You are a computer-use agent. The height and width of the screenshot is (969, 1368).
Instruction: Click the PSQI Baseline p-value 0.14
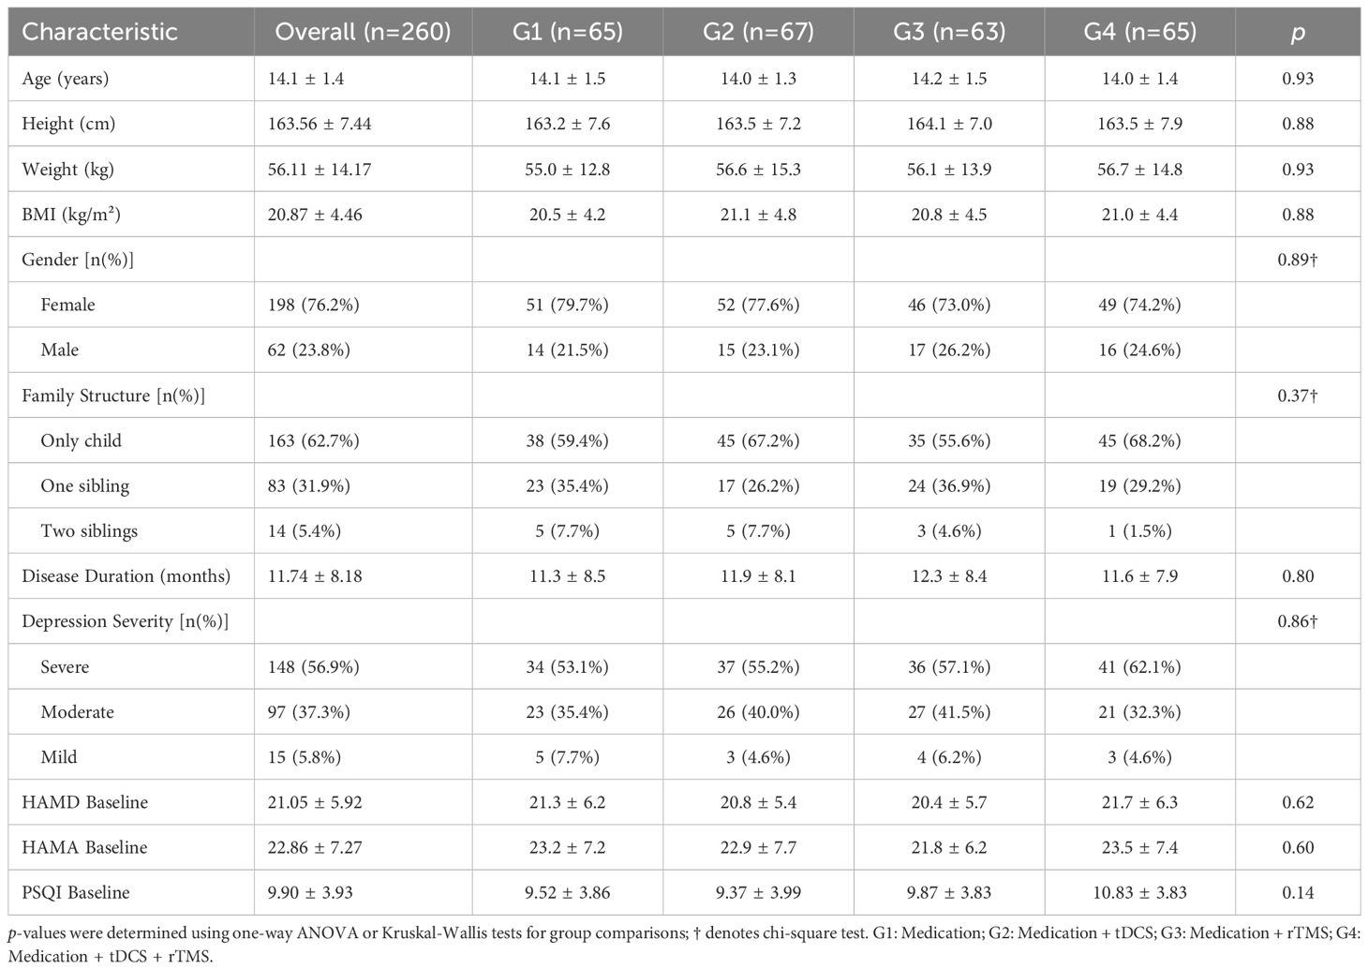(x=1298, y=892)
